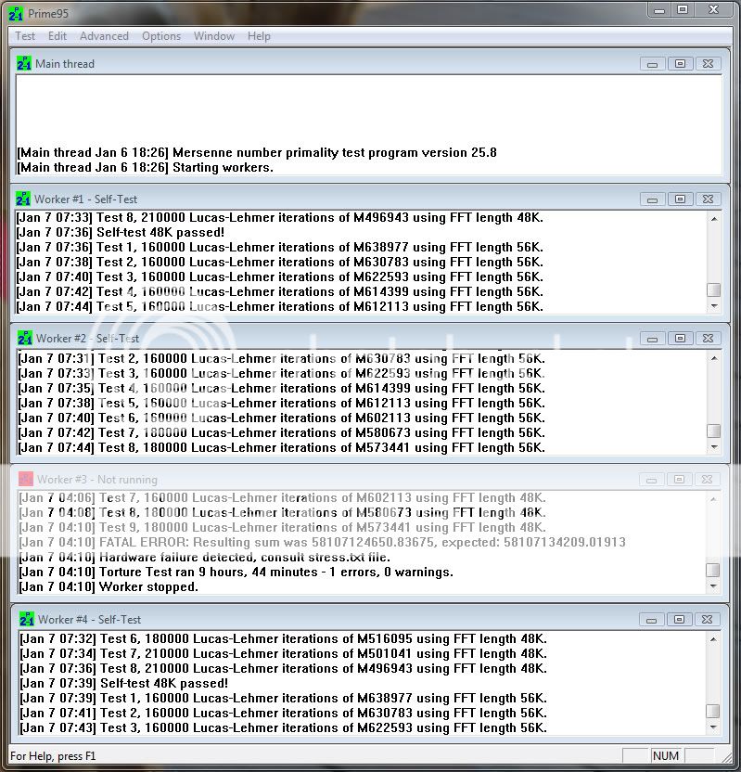The height and width of the screenshot is (772, 741).
Task: Click the Worker #1 Self-Test window icon
Action: point(22,199)
